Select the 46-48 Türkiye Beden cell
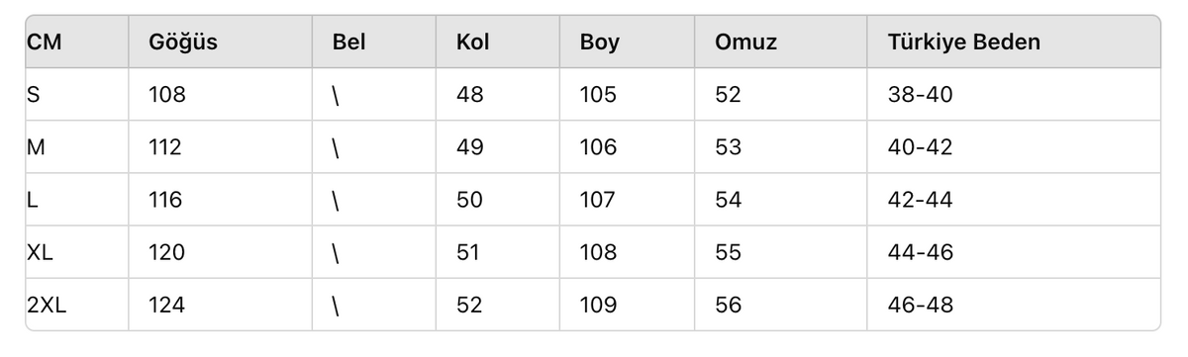The image size is (1188, 357). [x=921, y=305]
